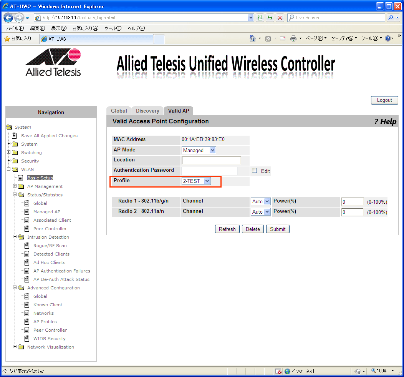Switch to the Global tab
The height and width of the screenshot is (377, 404).
(x=119, y=111)
